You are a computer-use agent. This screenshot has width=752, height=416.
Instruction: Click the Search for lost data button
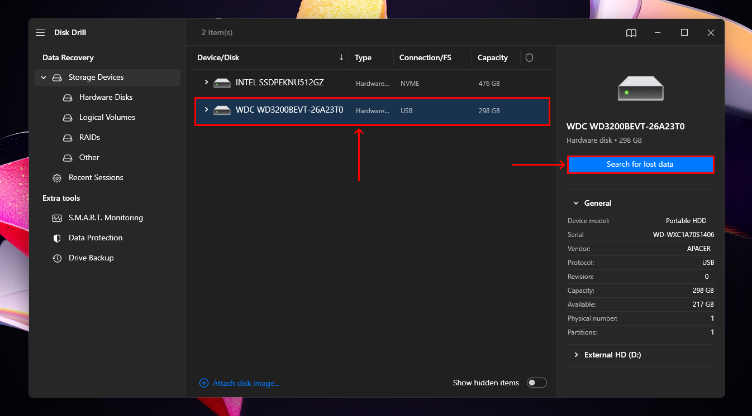(x=640, y=165)
